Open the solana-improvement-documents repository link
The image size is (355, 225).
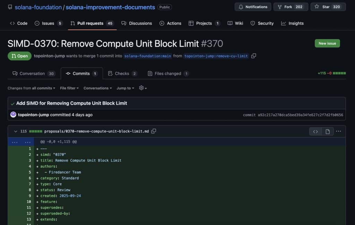(110, 7)
